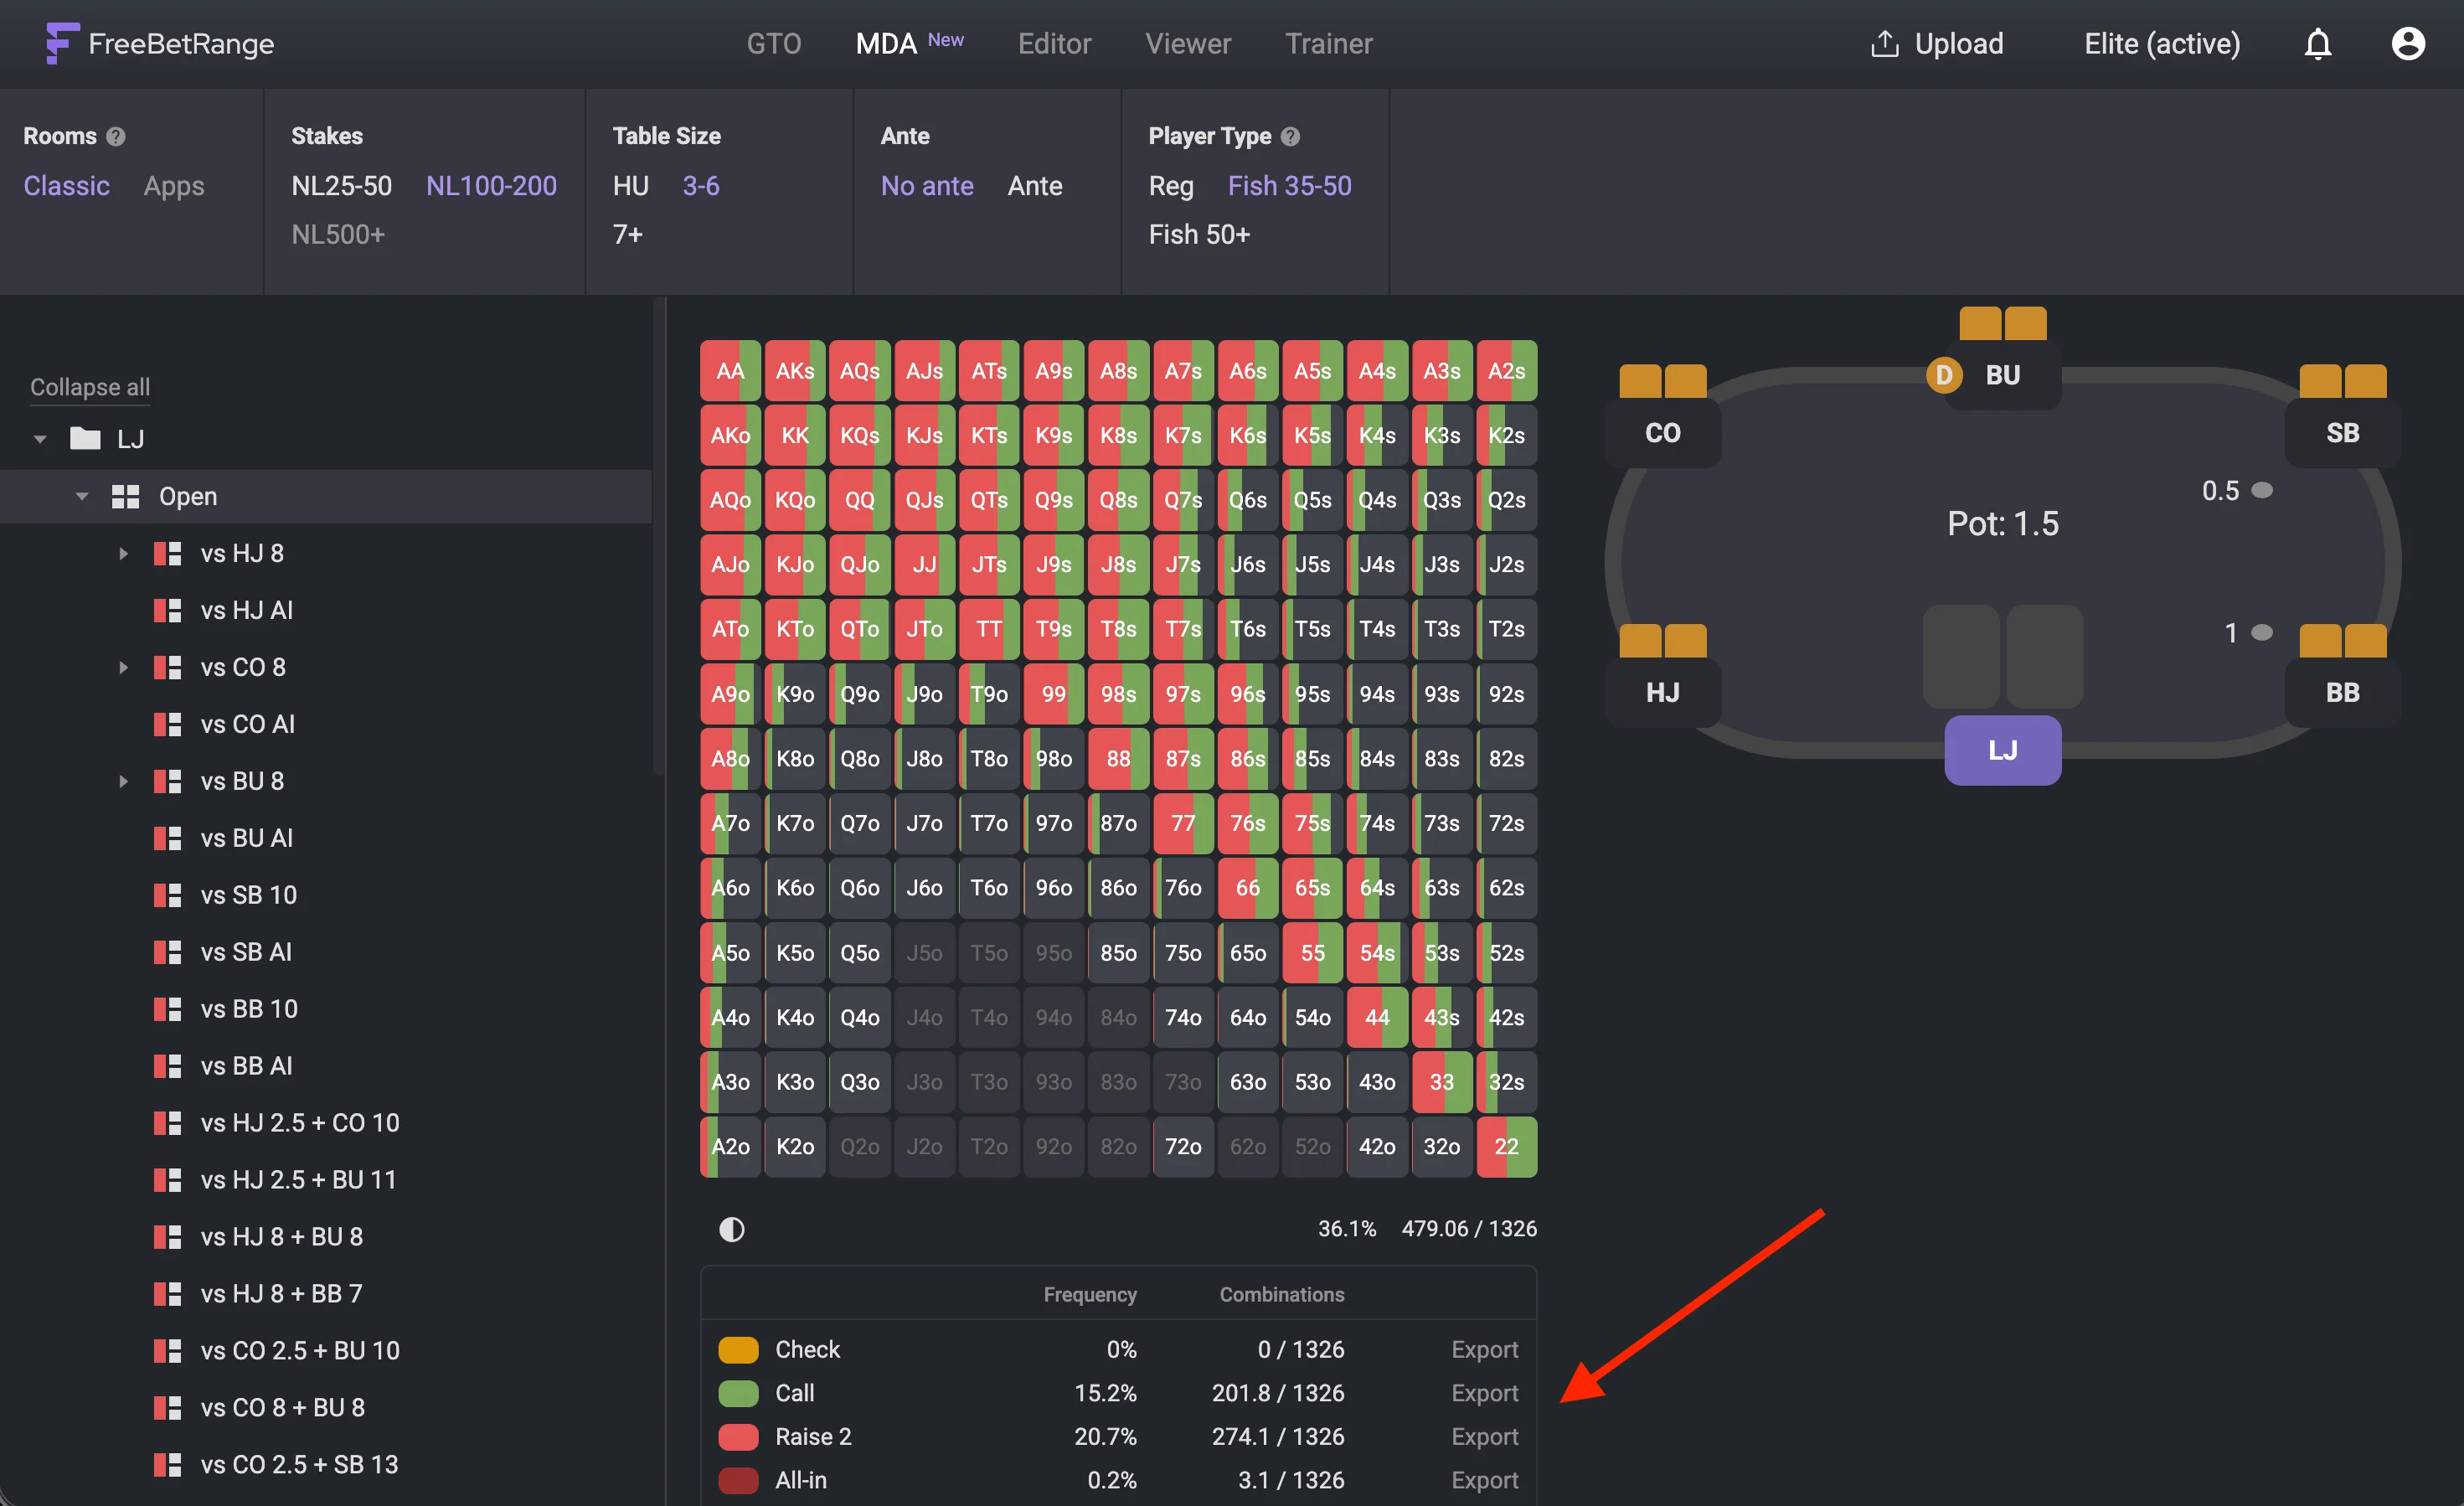The image size is (2464, 1506).
Task: Switch to the GTO tab
Action: pos(773,44)
